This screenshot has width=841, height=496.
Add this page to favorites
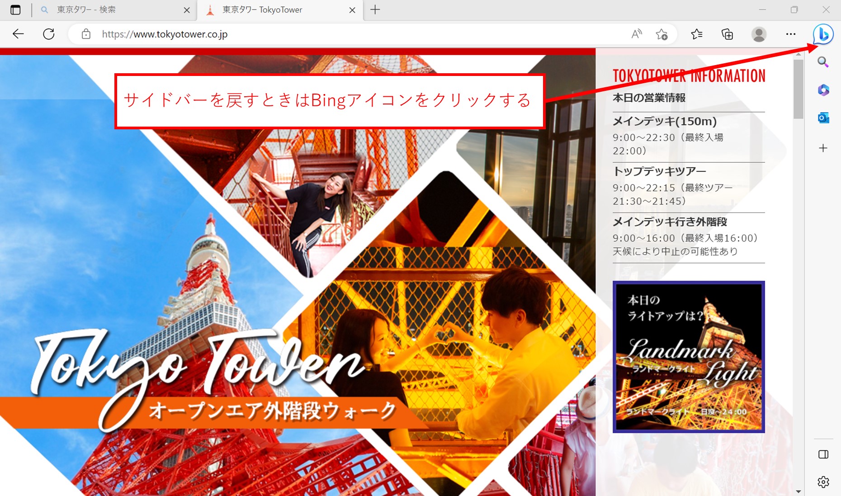[x=661, y=34]
